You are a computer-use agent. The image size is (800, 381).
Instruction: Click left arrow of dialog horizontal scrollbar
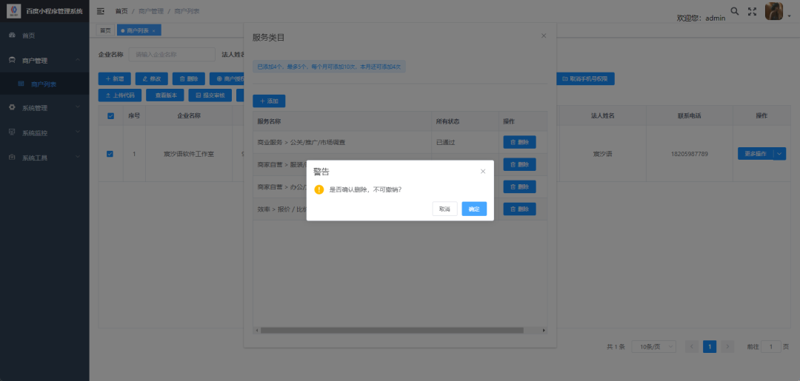point(256,330)
